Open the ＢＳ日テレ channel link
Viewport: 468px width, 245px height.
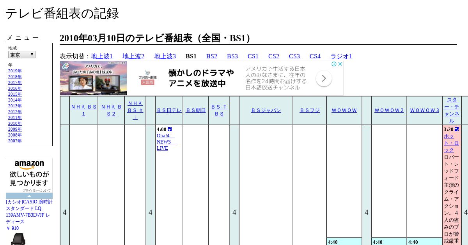pos(169,110)
